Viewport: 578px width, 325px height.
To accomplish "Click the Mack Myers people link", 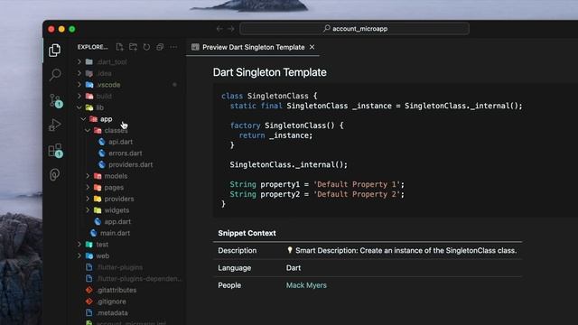I will coord(306,285).
